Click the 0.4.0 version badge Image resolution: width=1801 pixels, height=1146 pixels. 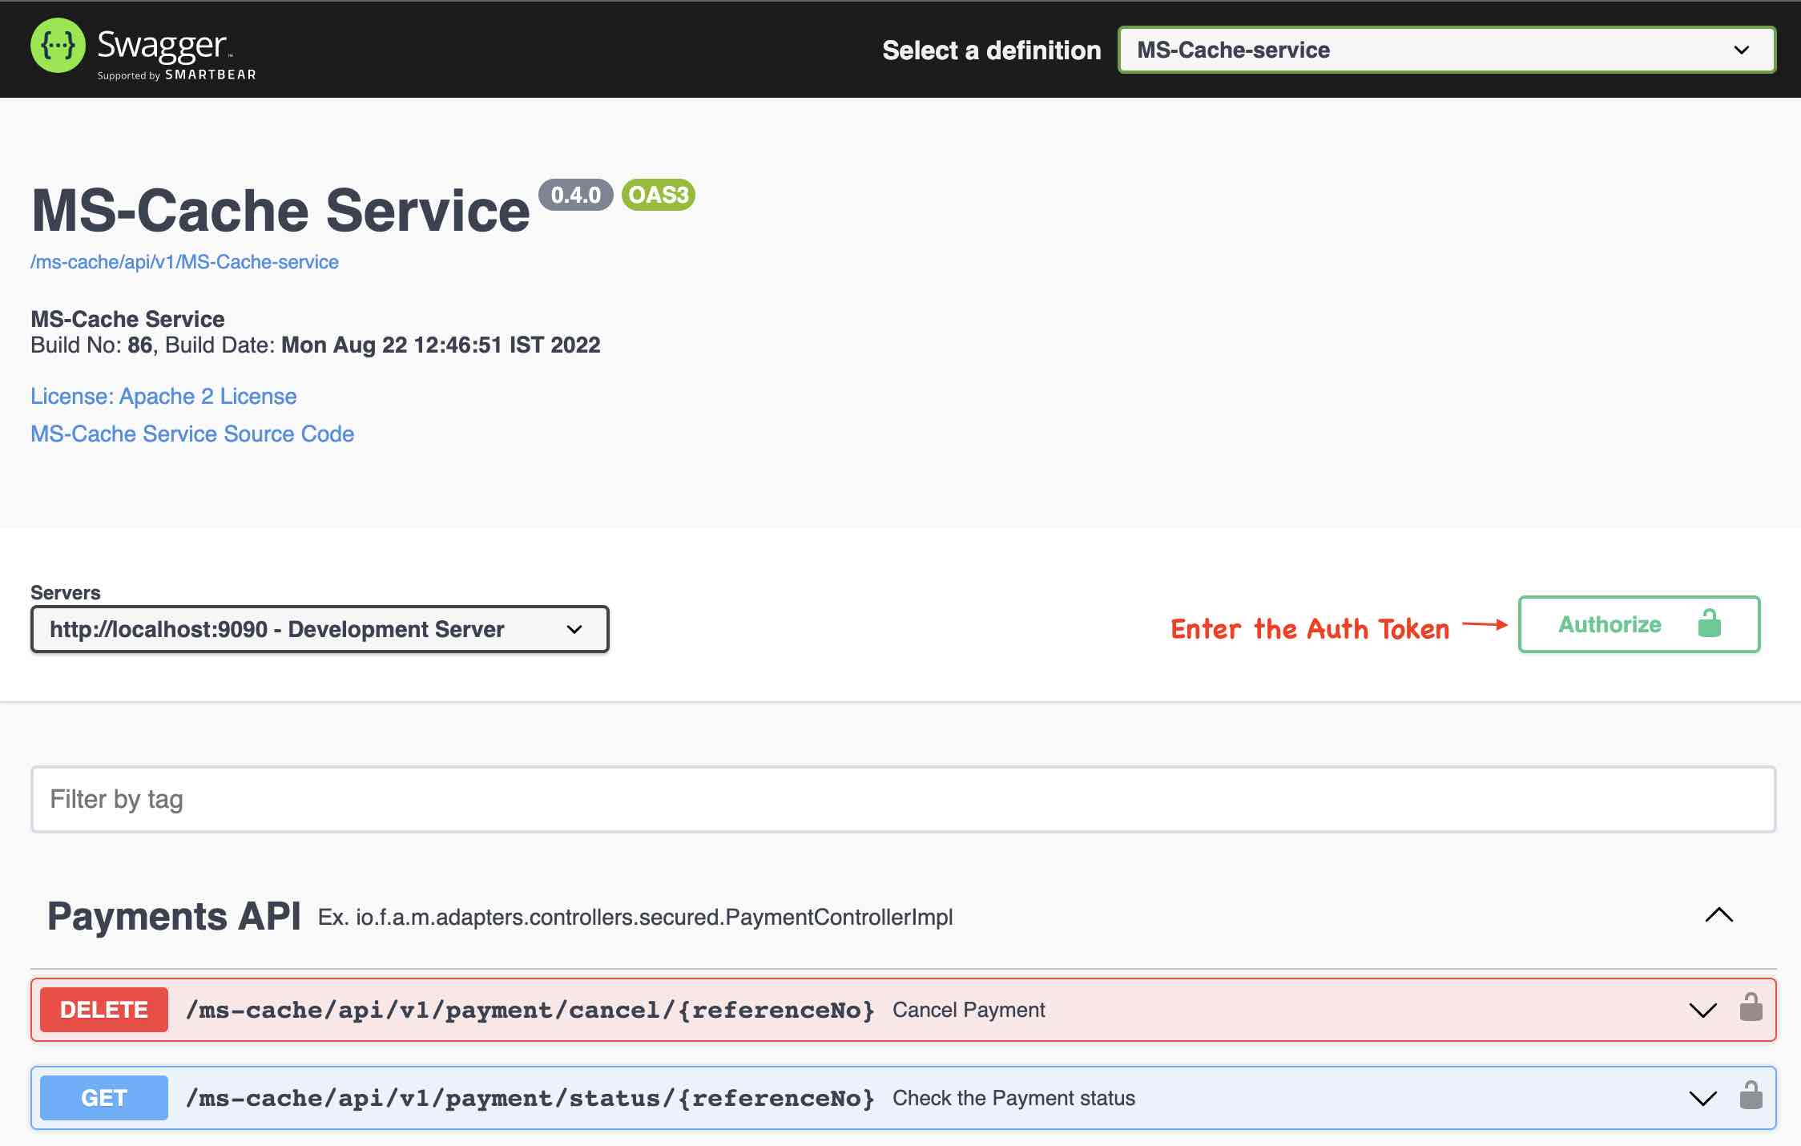(x=575, y=195)
